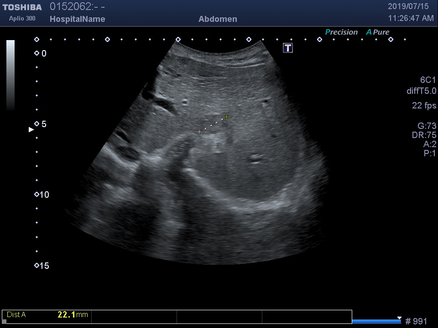Expand the white triangle above cine bar
Viewport: 438px width, 328px height.
tap(399, 318)
